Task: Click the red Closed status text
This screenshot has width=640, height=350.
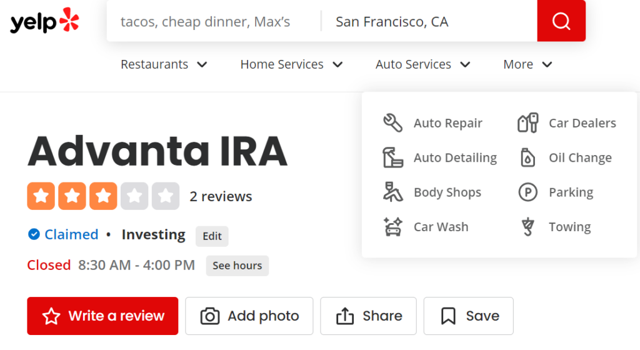Action: click(x=49, y=265)
